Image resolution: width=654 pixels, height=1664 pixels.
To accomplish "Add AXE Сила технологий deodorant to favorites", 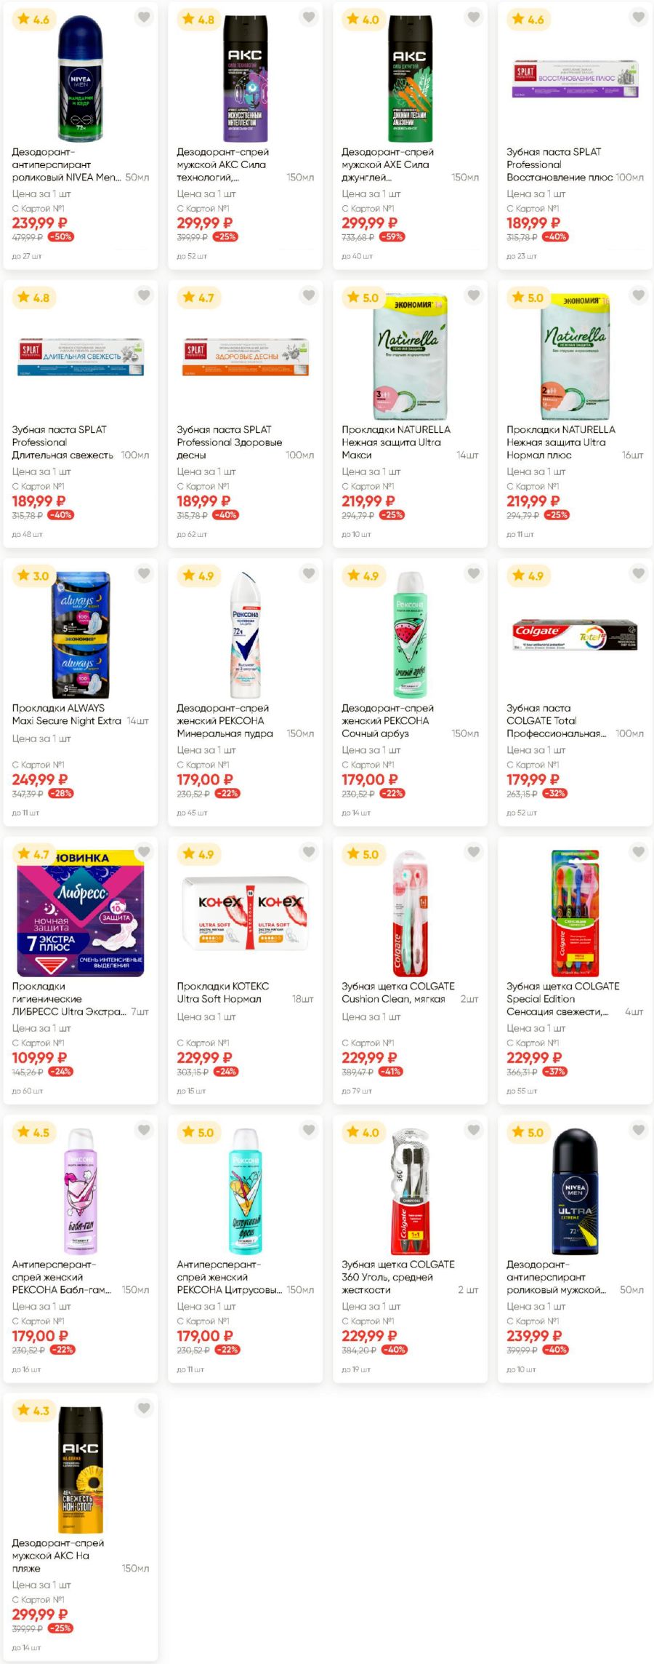I will tap(309, 17).
